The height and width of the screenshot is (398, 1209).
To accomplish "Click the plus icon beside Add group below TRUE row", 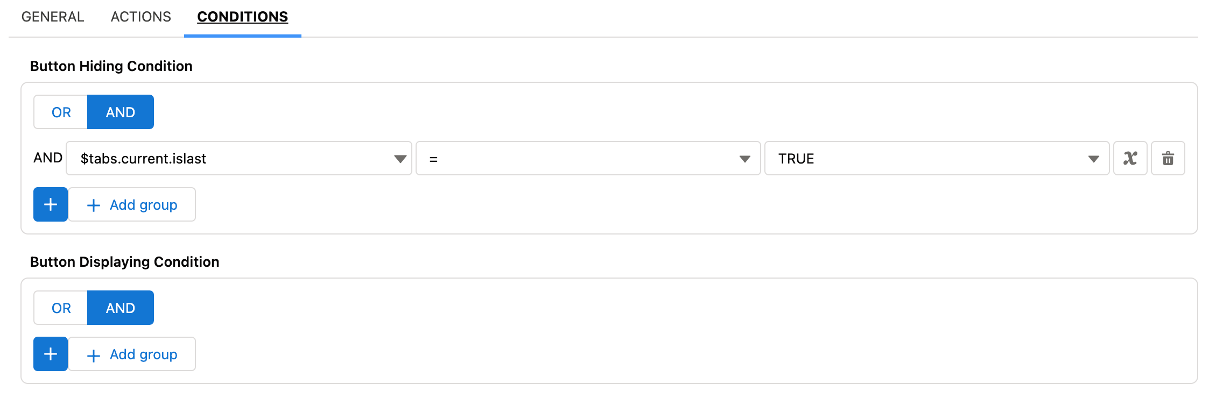I will coord(50,204).
